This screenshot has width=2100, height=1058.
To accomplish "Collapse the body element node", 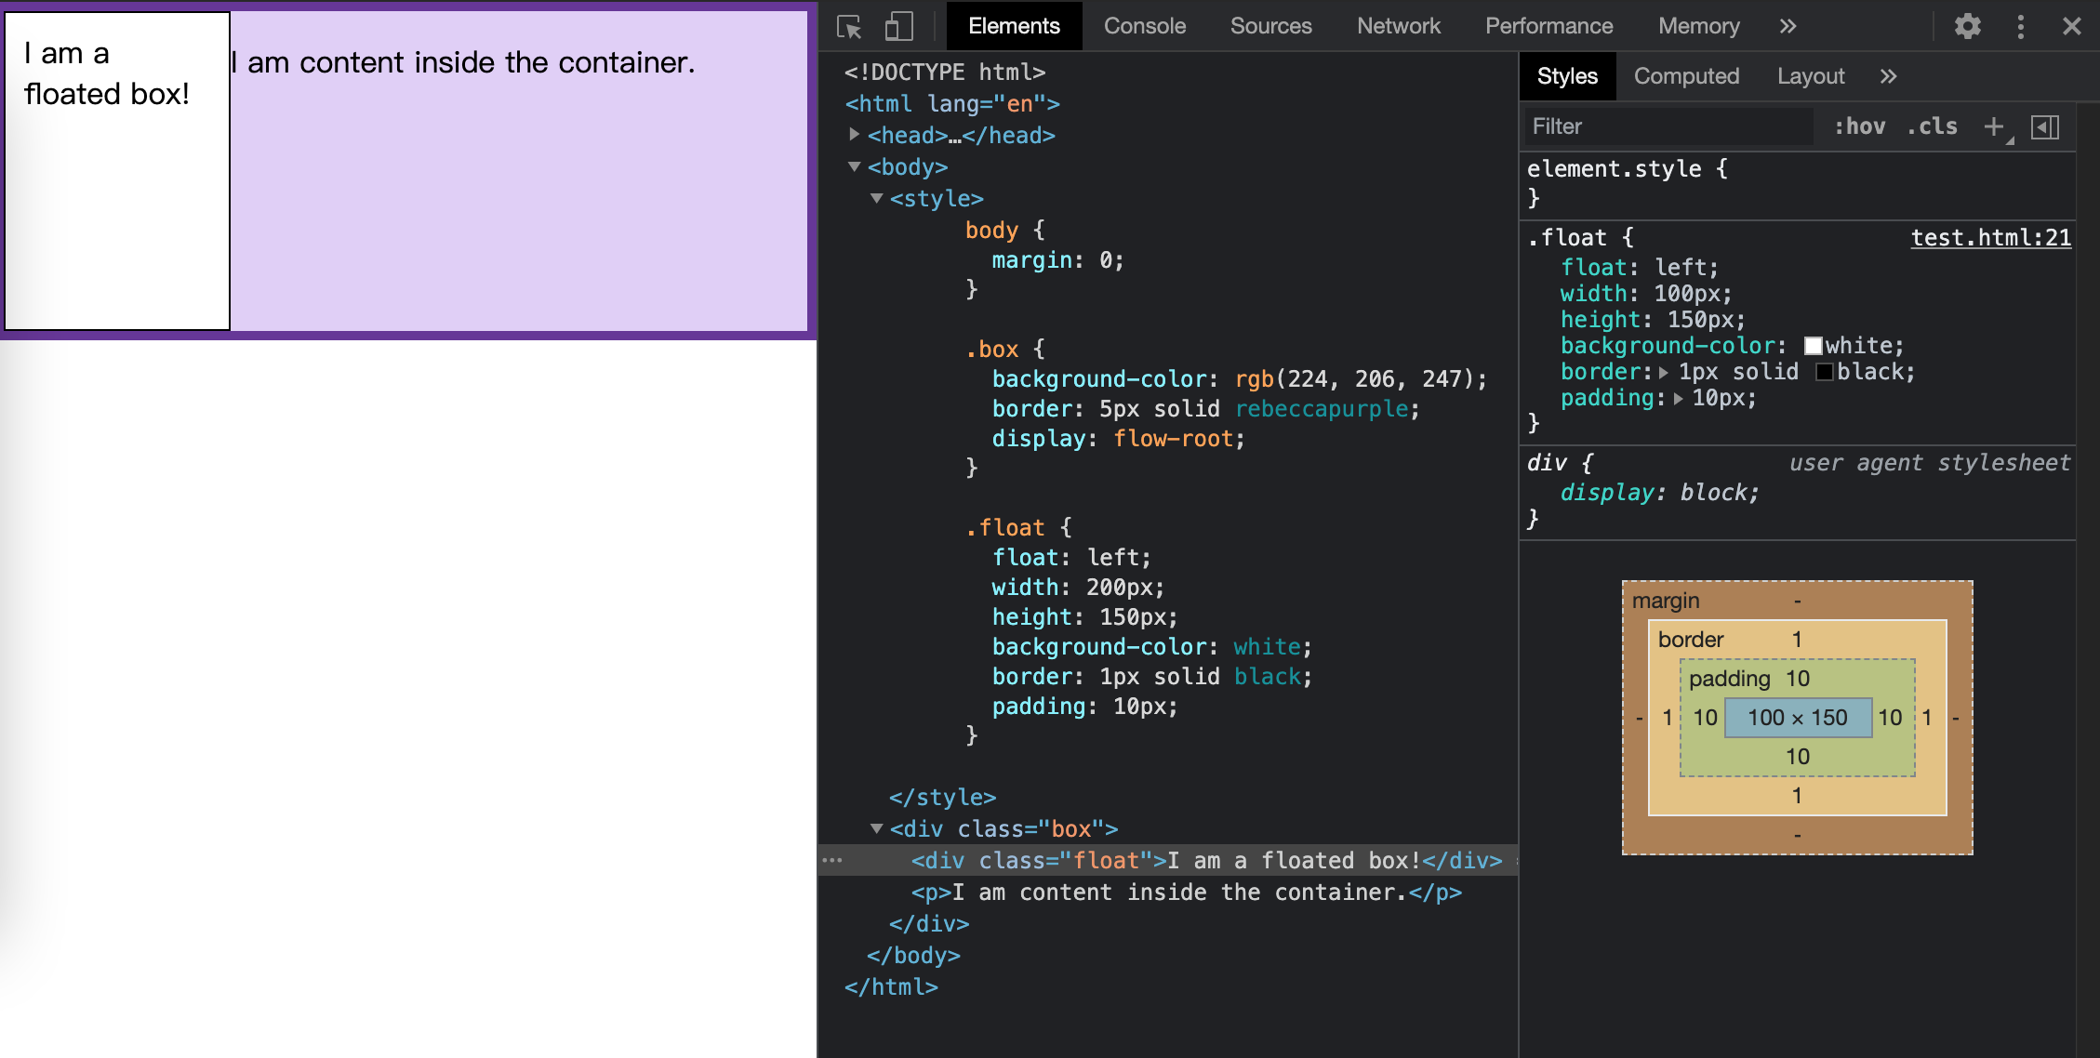I will click(x=854, y=166).
